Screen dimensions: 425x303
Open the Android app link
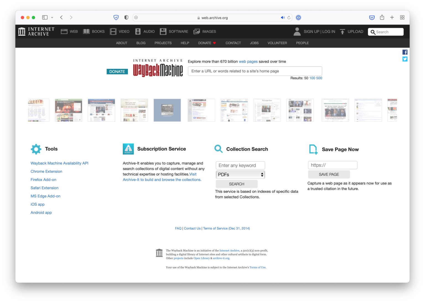[x=41, y=213]
